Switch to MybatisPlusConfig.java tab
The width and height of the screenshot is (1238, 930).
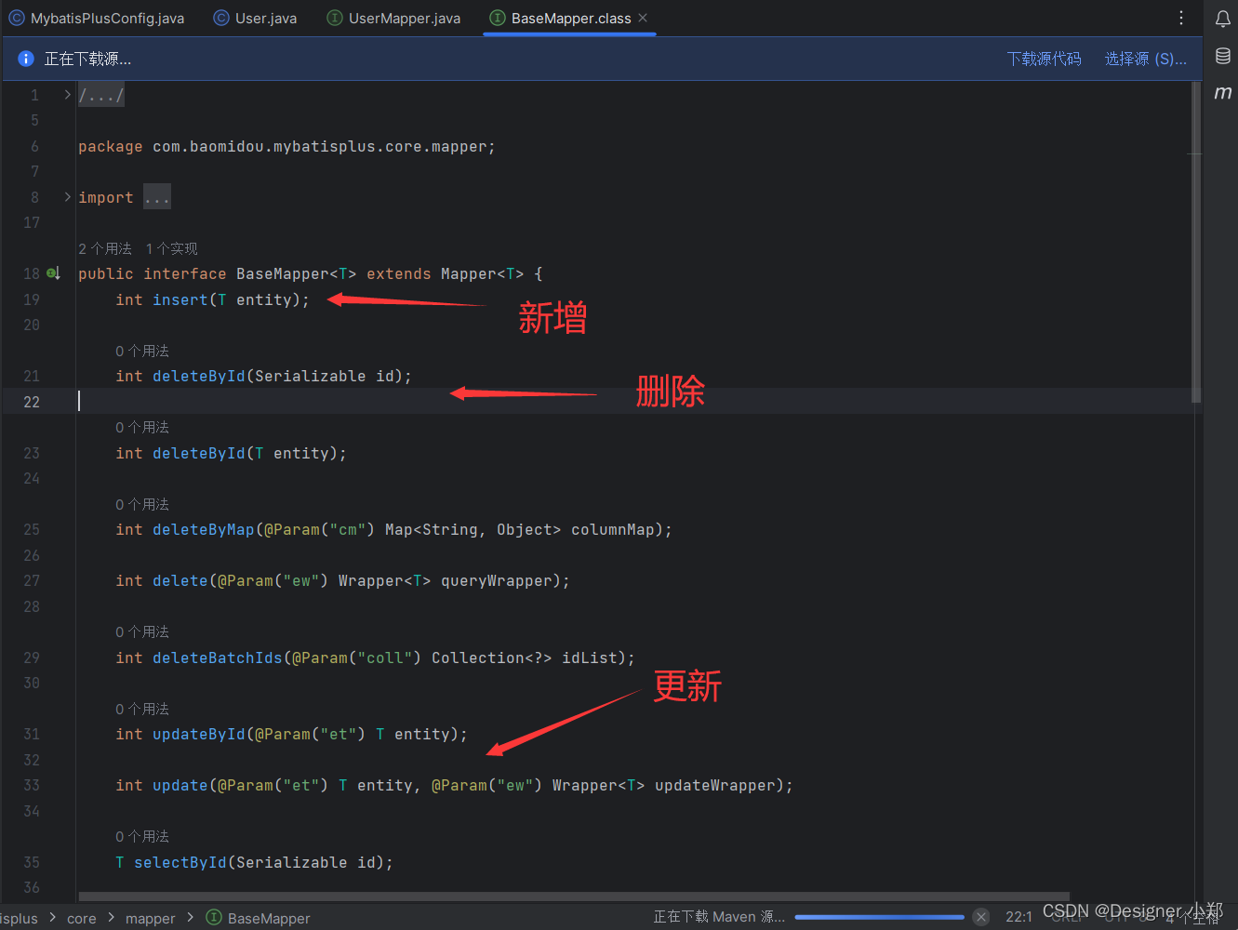pyautogui.click(x=97, y=18)
